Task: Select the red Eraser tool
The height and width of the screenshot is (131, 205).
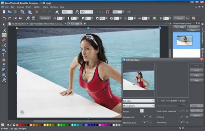Action: 4,40
